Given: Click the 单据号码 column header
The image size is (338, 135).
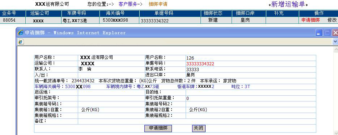Looking at the screenshot, I should tap(170, 13).
